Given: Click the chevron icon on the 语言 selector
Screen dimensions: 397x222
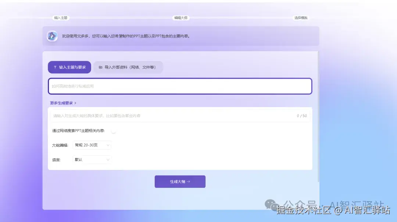Looking at the screenshot, I should click(x=108, y=159).
